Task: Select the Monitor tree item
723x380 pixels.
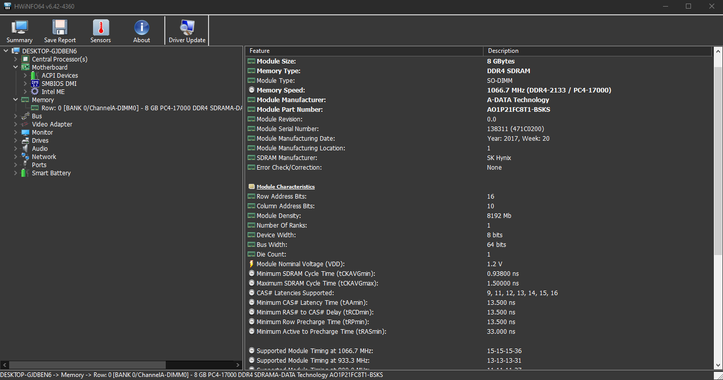Action: pos(42,132)
